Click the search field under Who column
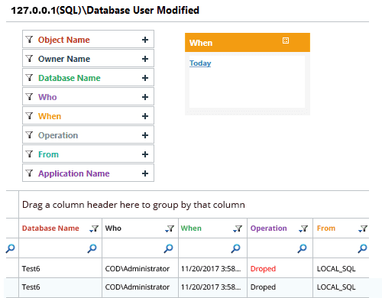This screenshot has width=382, height=298. [x=140, y=248]
